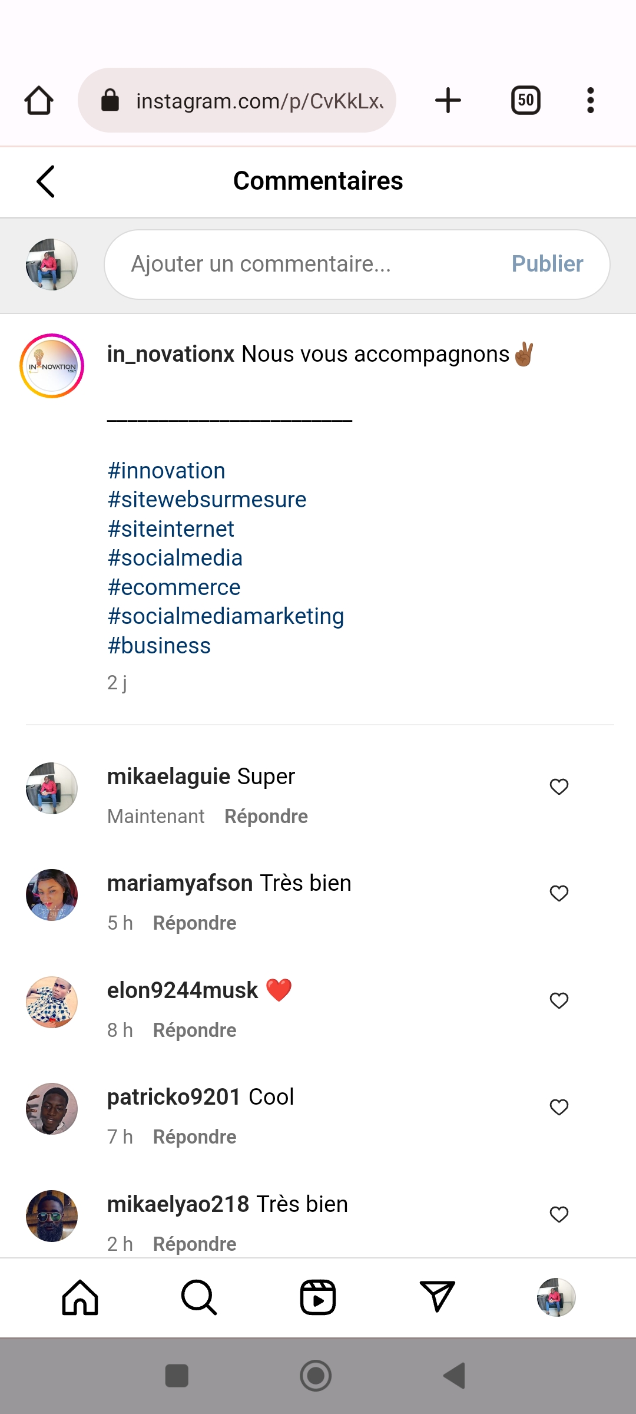The image size is (636, 1414).
Task: Open profile tab in bottom navigation
Action: pyautogui.click(x=556, y=1297)
